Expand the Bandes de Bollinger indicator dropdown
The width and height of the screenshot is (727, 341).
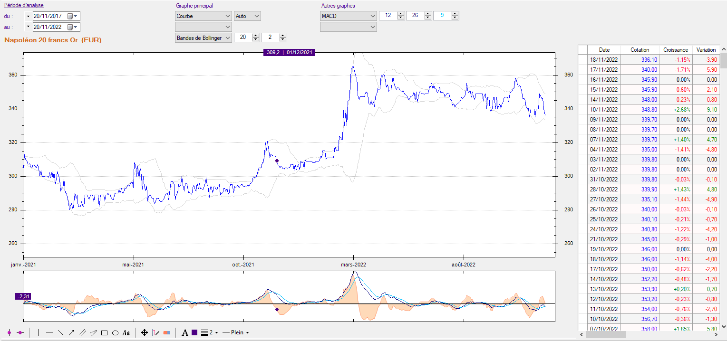coord(204,38)
